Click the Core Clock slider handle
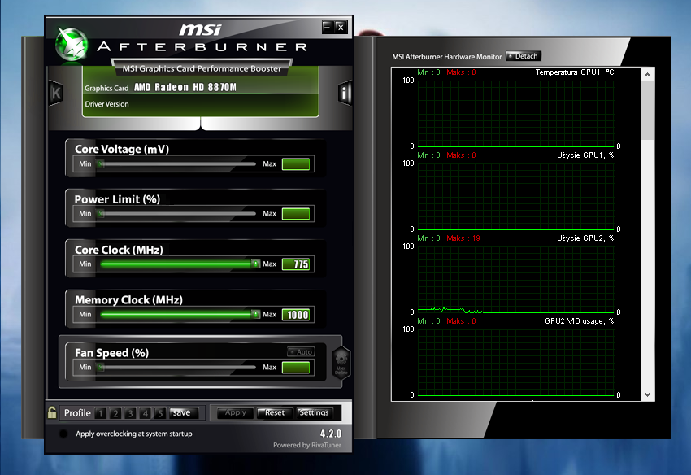Screen dimensions: 691x475 point(255,264)
